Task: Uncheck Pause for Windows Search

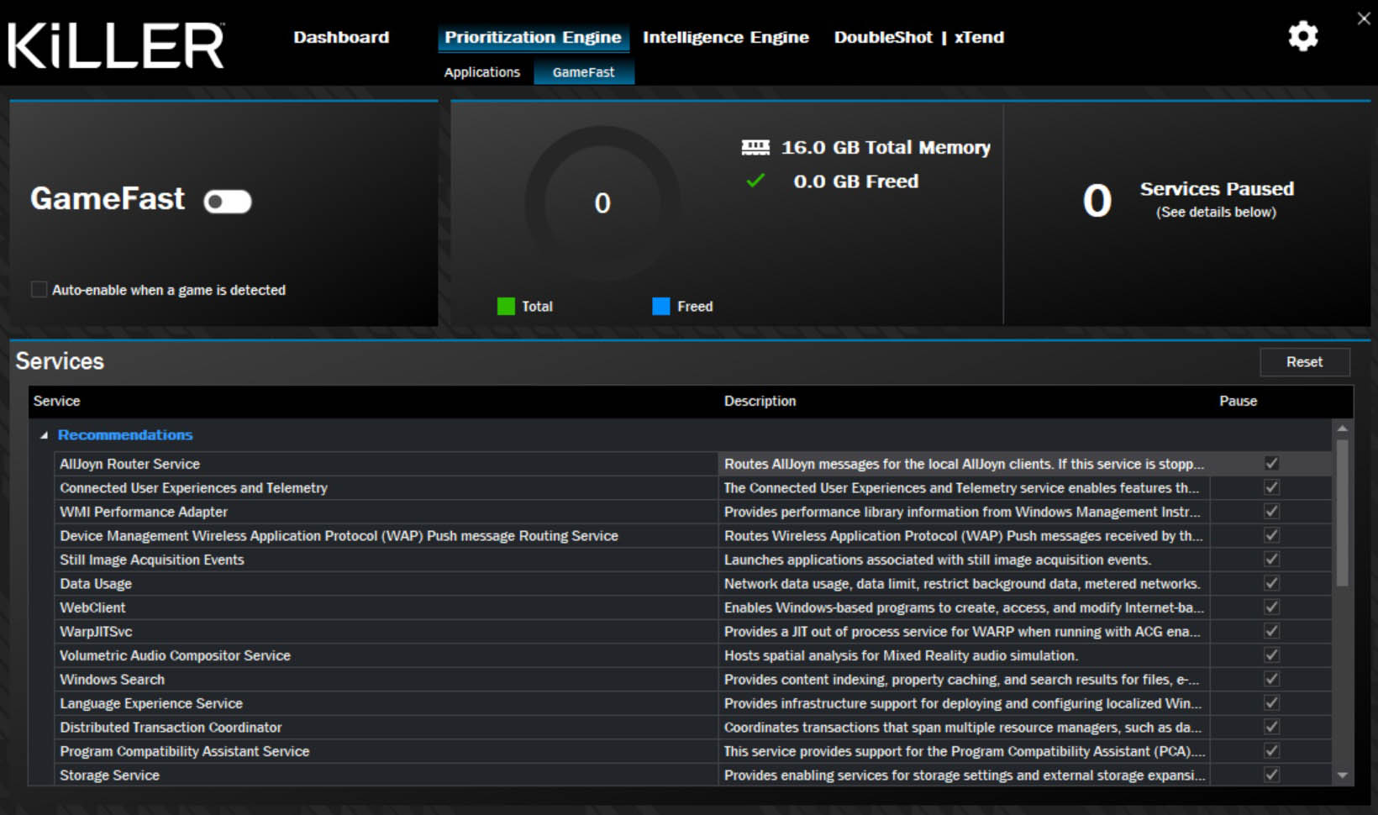Action: point(1272,679)
